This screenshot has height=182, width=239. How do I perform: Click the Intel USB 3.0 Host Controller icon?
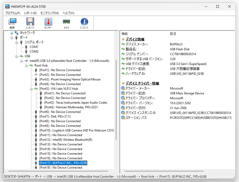click(26, 61)
